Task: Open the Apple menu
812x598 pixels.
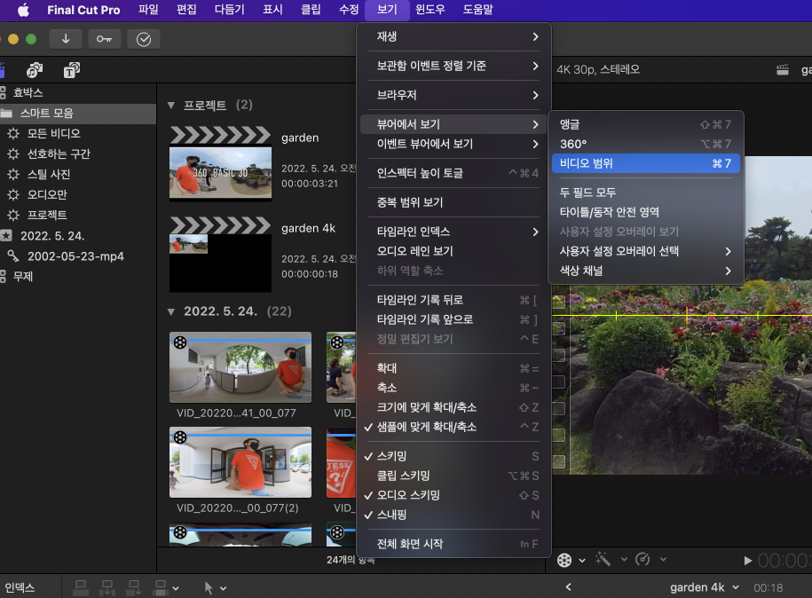Action: (x=23, y=10)
